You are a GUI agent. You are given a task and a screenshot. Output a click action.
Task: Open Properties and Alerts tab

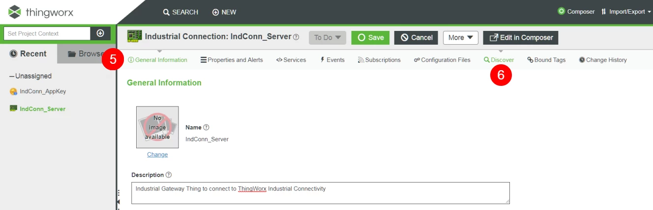click(232, 60)
